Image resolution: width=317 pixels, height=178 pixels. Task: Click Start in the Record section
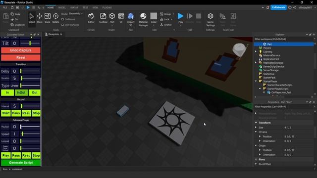coord(6,113)
